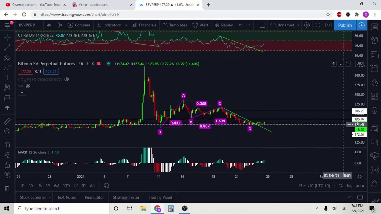Open the Chrome icon in the taskbar
Image resolution: width=381 pixels, height=214 pixels.
coord(157,209)
